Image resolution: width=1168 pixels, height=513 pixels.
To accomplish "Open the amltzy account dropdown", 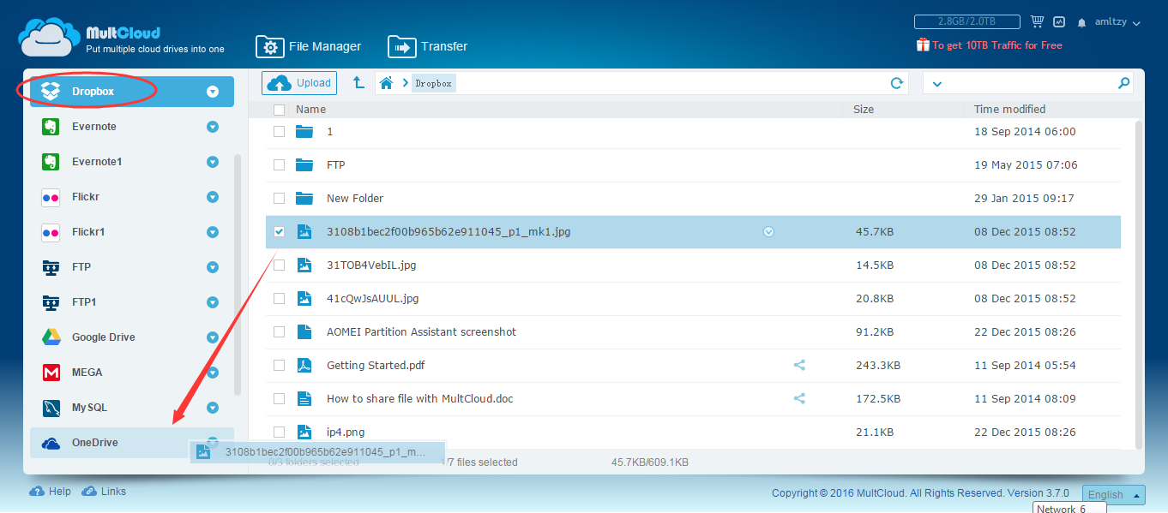I will pyautogui.click(x=1117, y=22).
